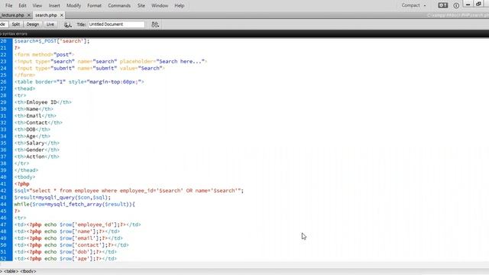This screenshot has height=275, width=489.
Task: Open the Help menu
Action: click(180, 5)
